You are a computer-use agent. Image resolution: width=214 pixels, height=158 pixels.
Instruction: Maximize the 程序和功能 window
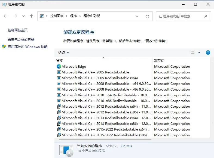click(195, 4)
